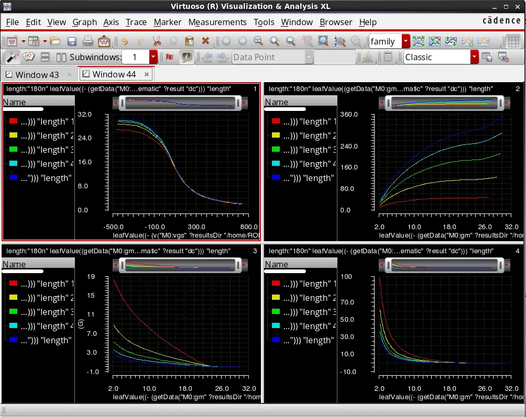Click the up-down green arrows graph icon

[451, 41]
